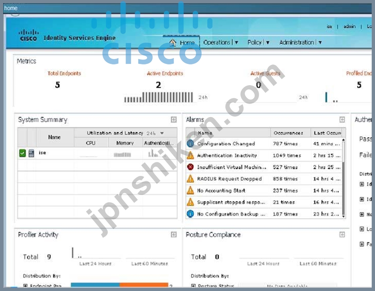375x291 pixels.
Task: Click 'Last 60 Minutes' in Profiler Activity
Action: pyautogui.click(x=149, y=264)
